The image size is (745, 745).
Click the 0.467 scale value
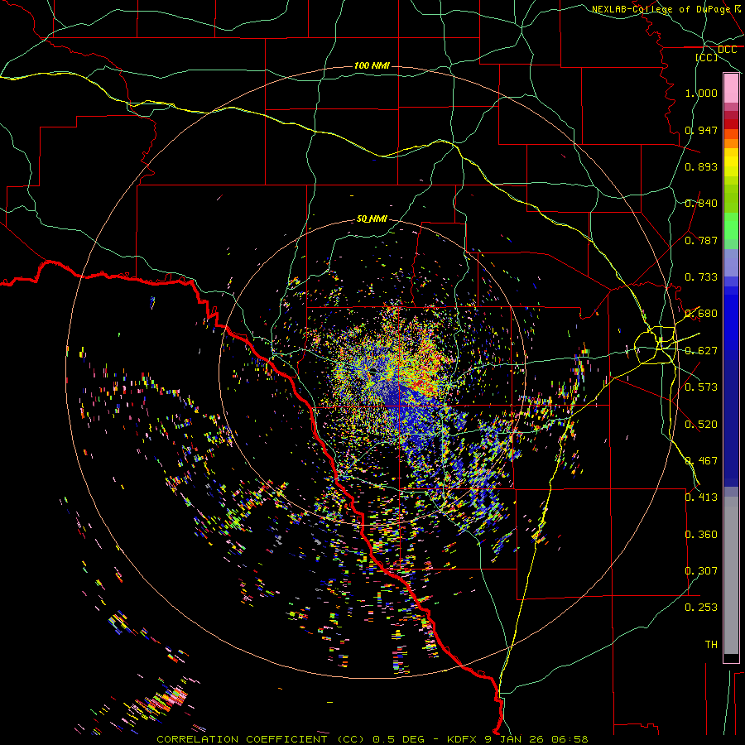coord(701,461)
